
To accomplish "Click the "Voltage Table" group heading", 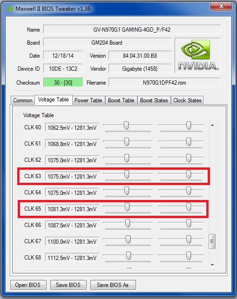I will click(x=38, y=115).
